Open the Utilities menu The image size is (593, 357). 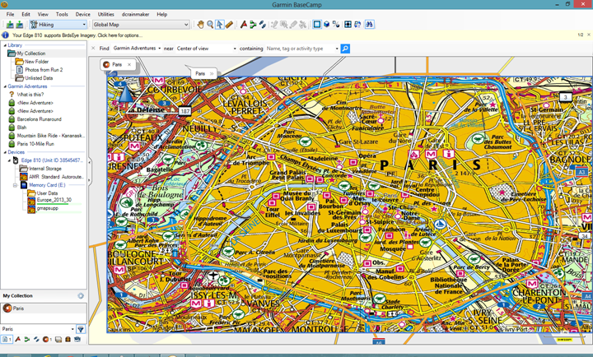tap(106, 14)
